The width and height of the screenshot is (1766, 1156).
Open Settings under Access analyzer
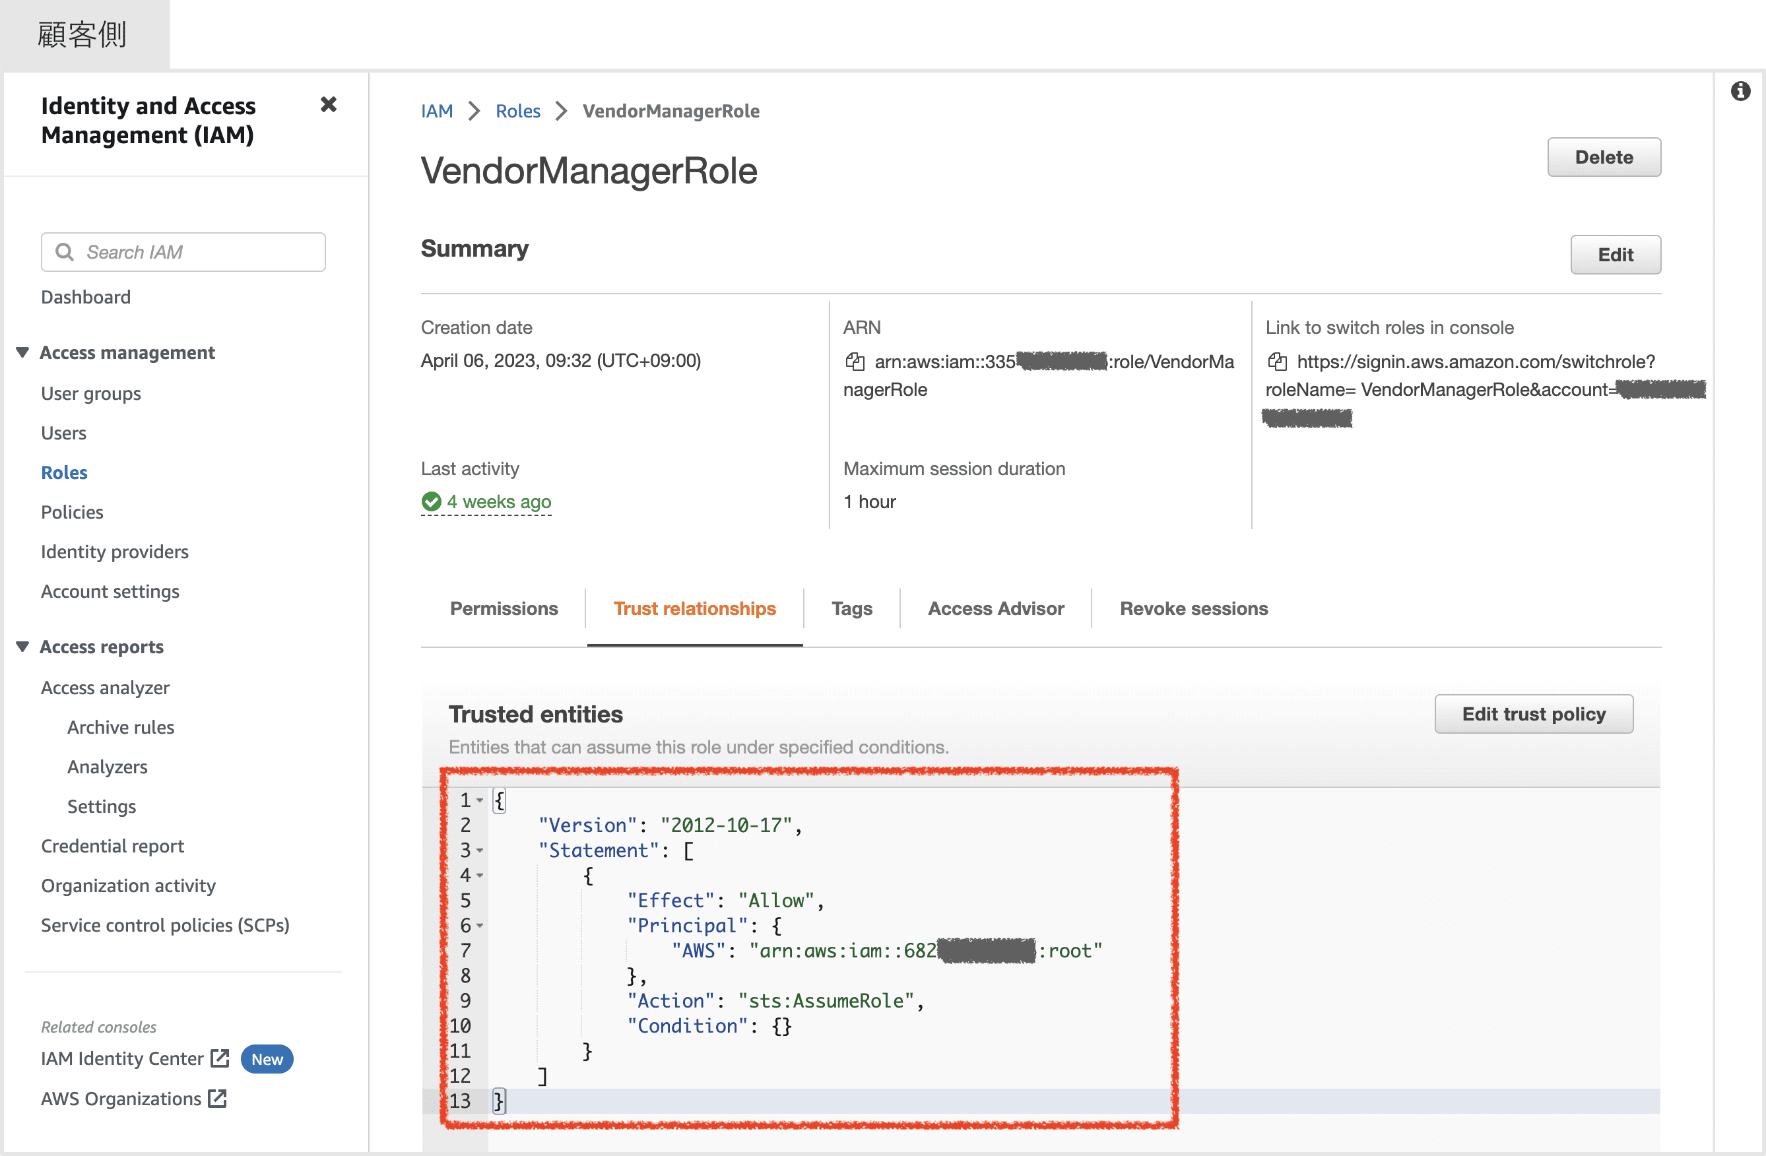102,806
